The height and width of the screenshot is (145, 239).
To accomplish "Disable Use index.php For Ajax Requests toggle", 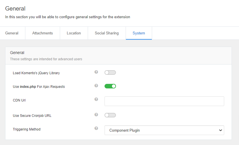I will pos(110,86).
